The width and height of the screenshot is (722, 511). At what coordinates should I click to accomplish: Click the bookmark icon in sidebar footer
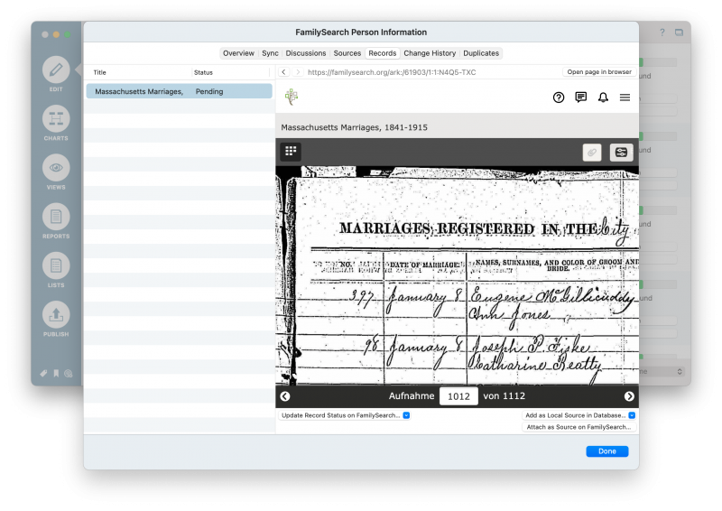[x=56, y=373]
